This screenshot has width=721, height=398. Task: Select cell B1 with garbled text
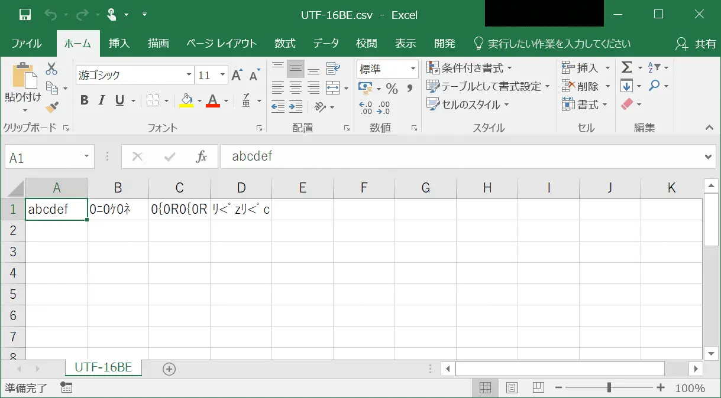[118, 209]
